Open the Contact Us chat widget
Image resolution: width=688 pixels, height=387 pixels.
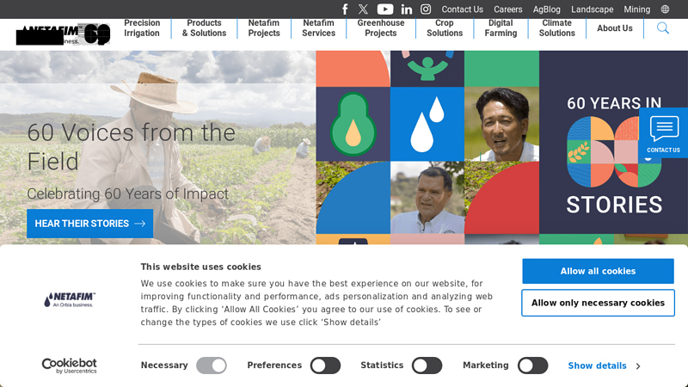tap(663, 132)
